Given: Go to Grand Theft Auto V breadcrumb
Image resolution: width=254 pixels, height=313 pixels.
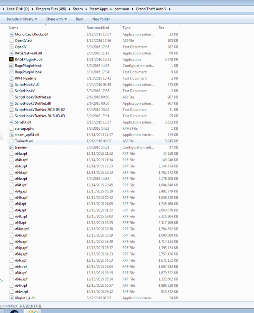Looking at the screenshot, I should (151, 9).
